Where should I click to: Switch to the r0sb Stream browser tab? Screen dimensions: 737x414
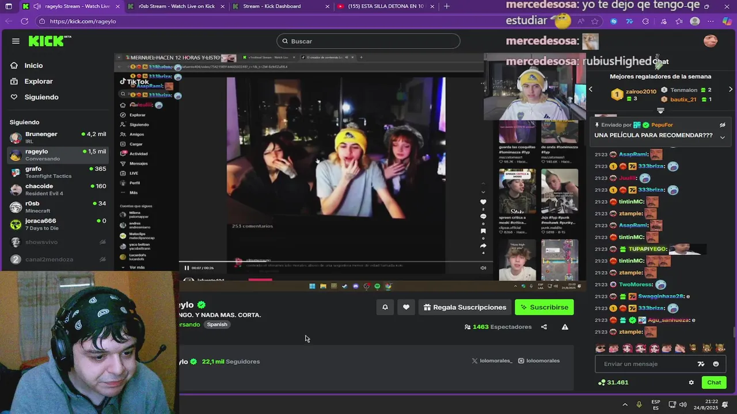click(x=176, y=6)
